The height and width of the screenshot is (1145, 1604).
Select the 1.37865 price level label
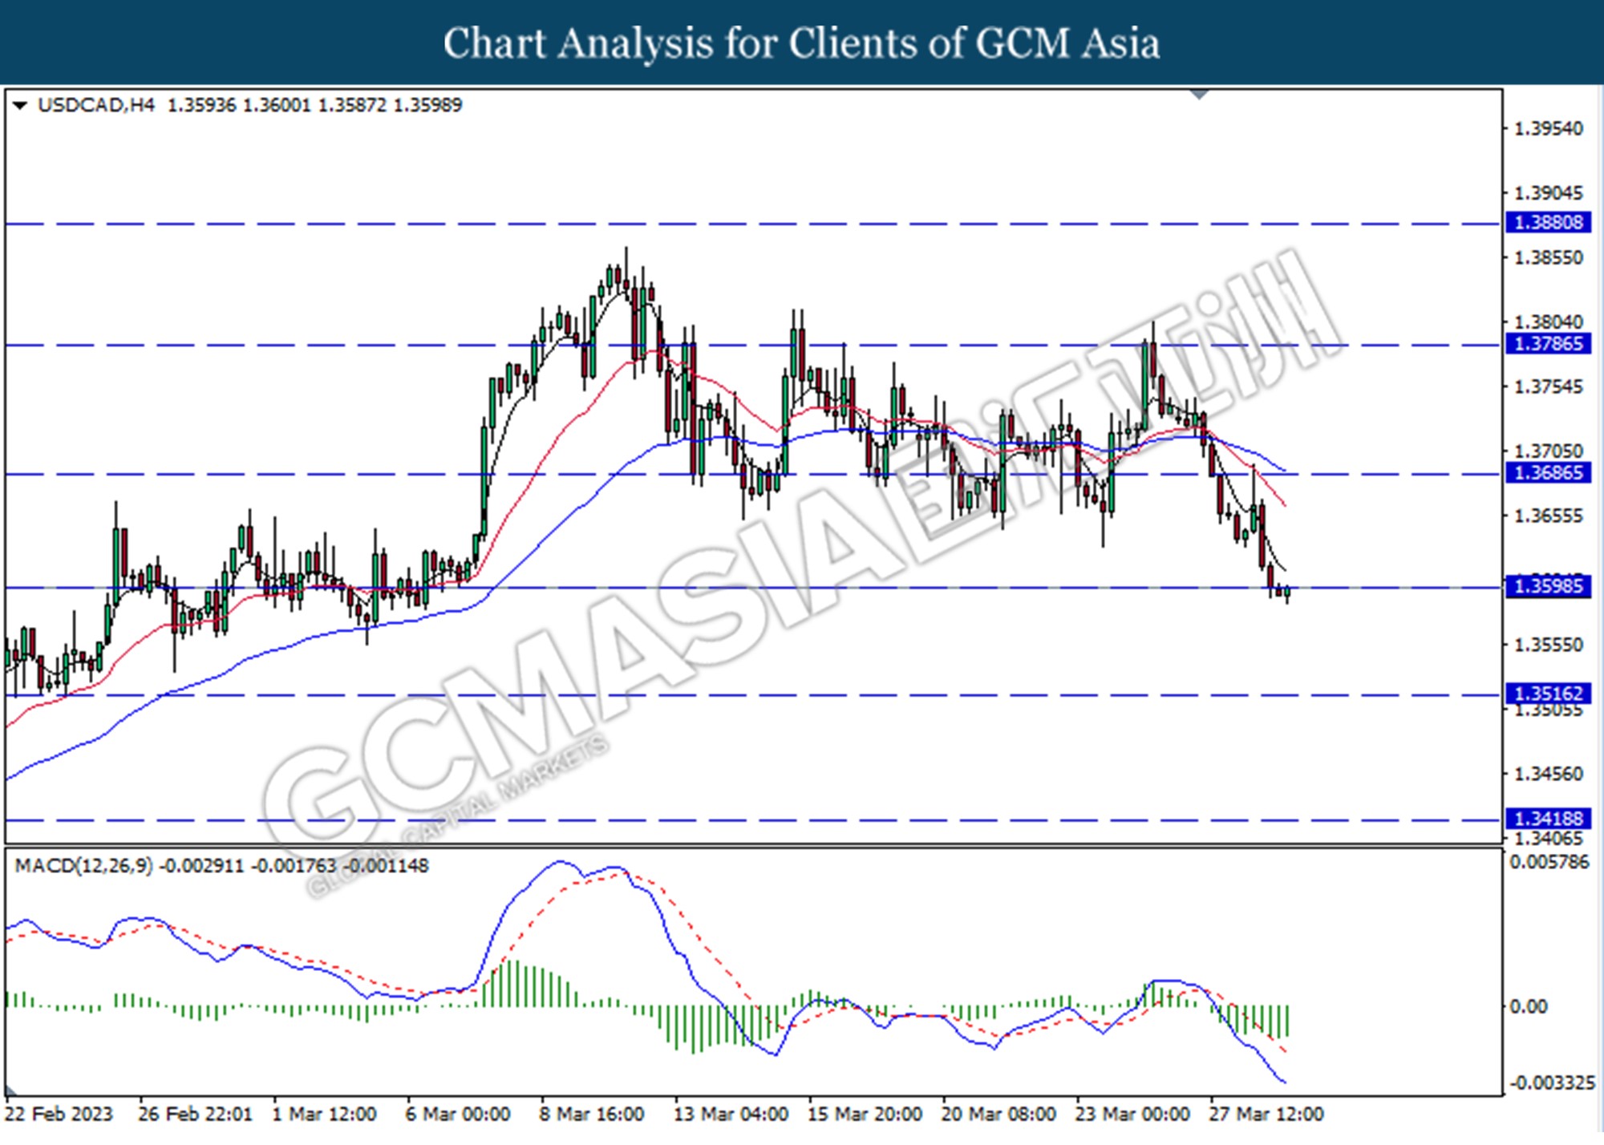[x=1548, y=344]
